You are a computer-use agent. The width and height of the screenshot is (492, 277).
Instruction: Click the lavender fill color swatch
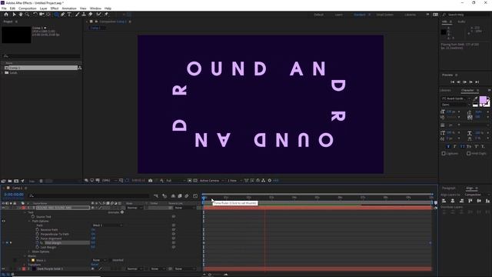pos(483,100)
